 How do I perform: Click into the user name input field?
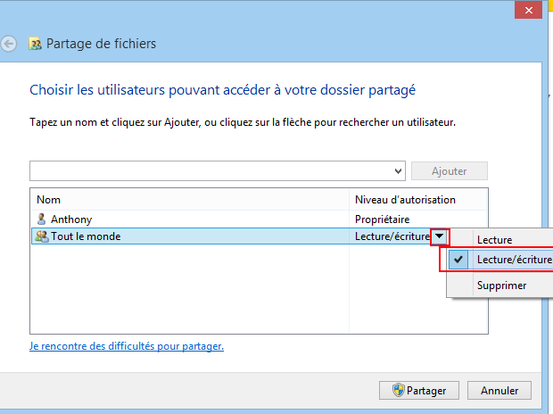pyautogui.click(x=210, y=171)
